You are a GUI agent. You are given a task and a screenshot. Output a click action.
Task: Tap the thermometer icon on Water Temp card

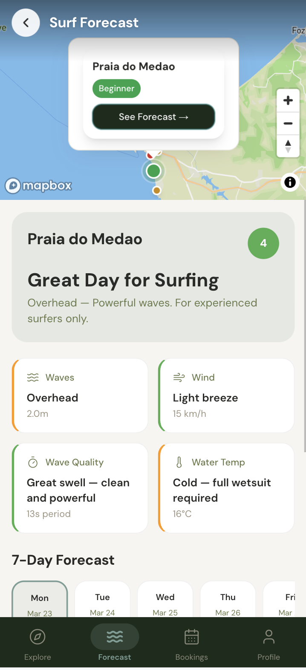click(x=179, y=462)
